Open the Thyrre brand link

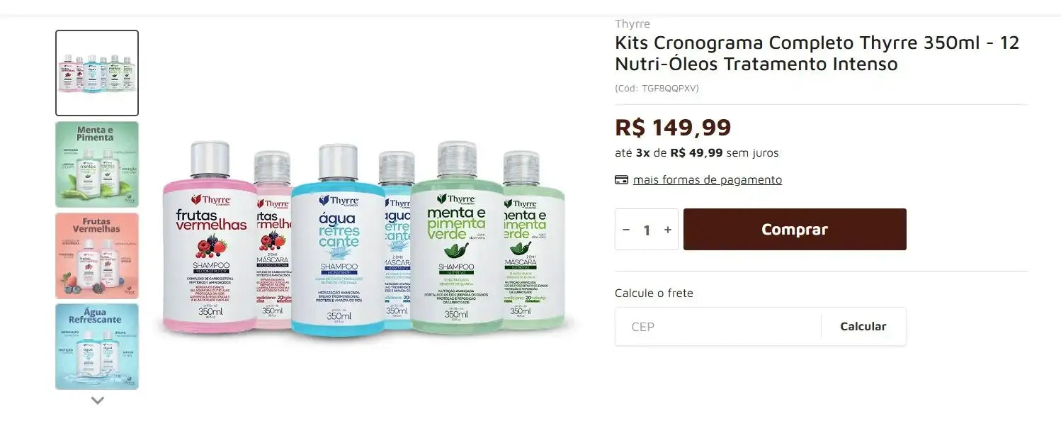click(x=632, y=24)
